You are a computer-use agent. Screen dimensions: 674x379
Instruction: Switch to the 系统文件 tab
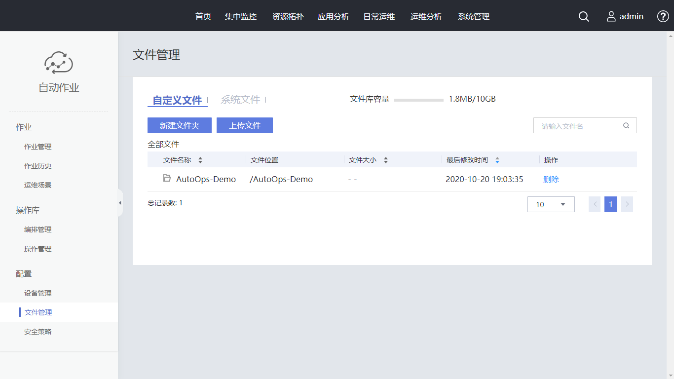(240, 100)
